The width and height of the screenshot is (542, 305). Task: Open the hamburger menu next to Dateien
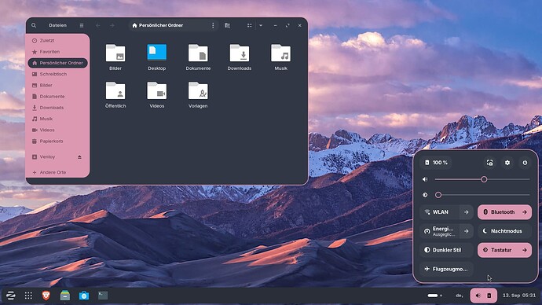82,25
